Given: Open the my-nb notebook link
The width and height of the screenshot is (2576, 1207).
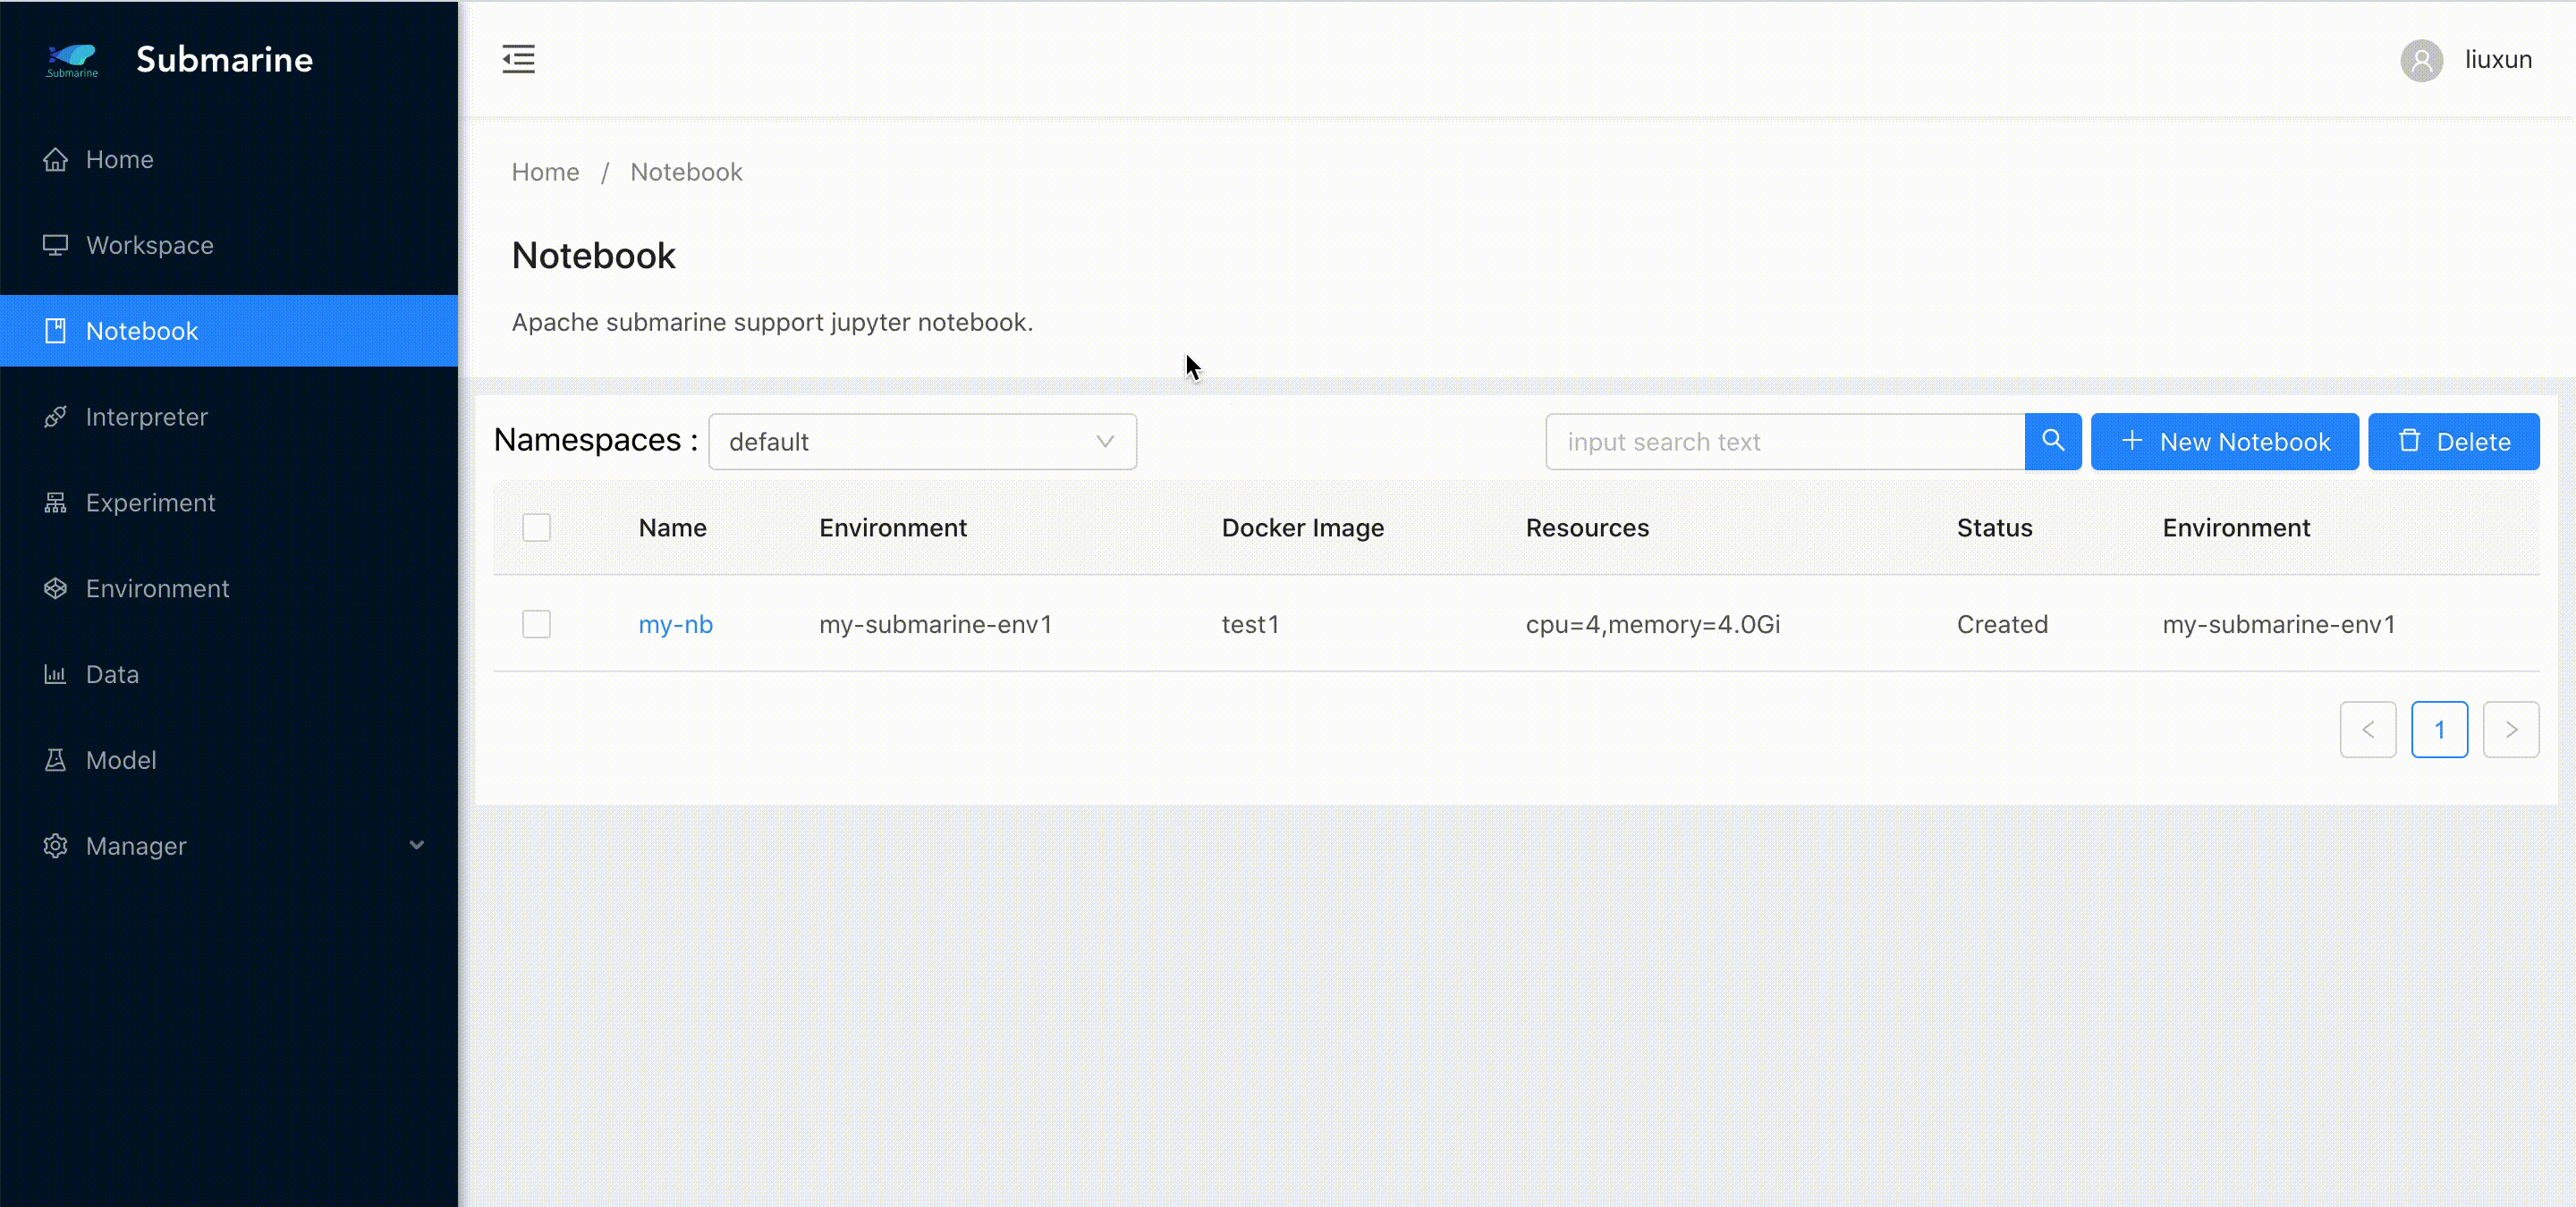Looking at the screenshot, I should pyautogui.click(x=675, y=624).
